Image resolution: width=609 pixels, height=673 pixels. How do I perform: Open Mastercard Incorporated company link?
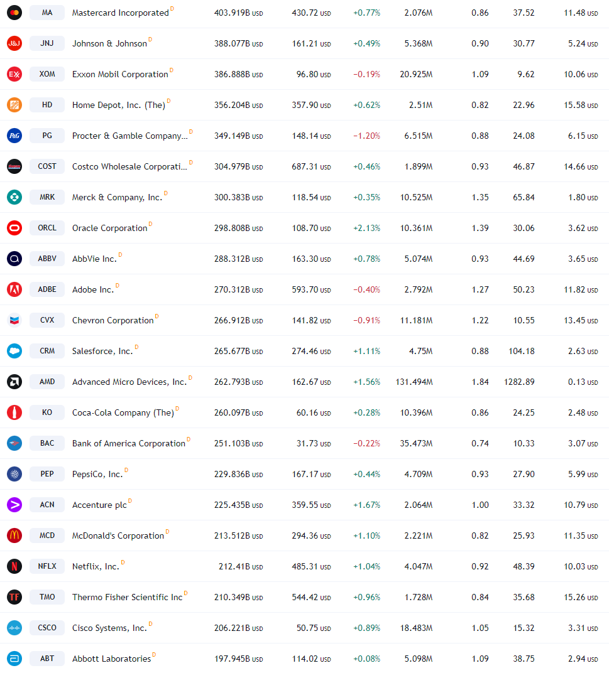[120, 13]
